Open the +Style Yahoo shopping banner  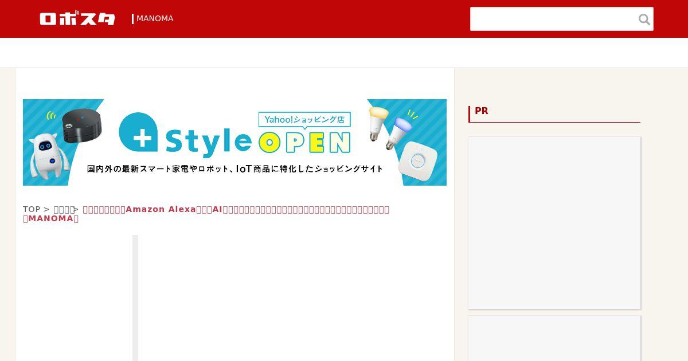pyautogui.click(x=234, y=142)
